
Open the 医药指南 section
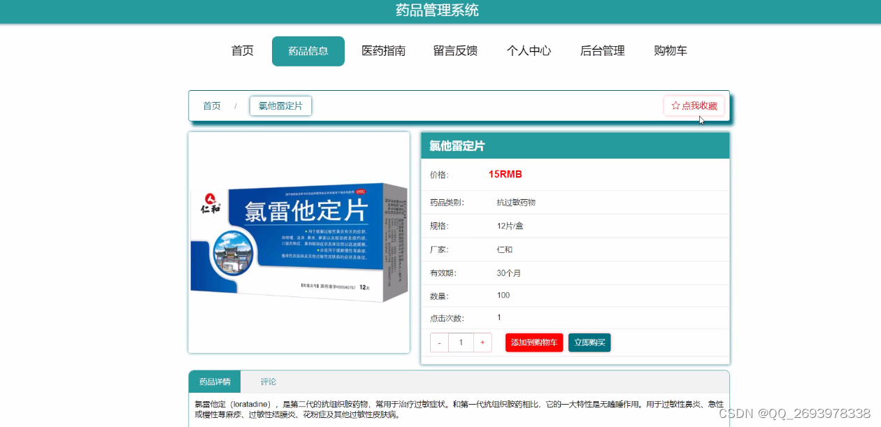pos(384,50)
